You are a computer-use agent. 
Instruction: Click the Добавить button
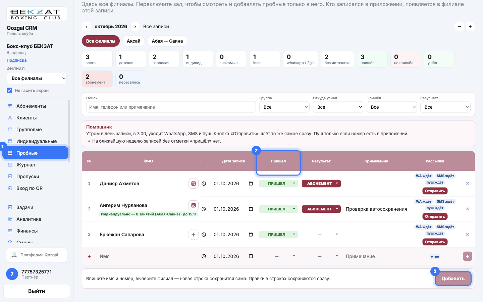pyautogui.click(x=453, y=279)
